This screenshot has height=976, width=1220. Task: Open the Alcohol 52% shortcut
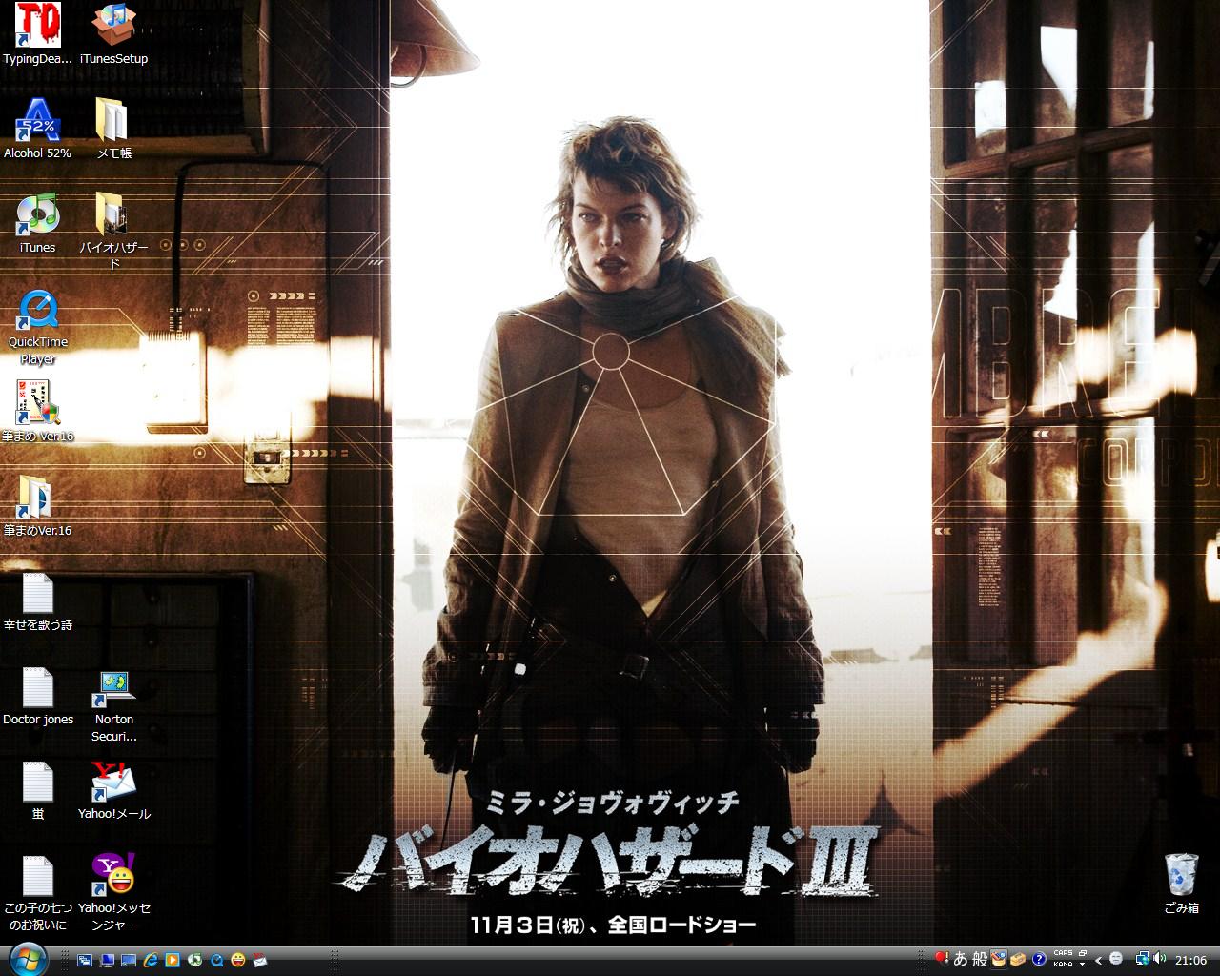37,128
